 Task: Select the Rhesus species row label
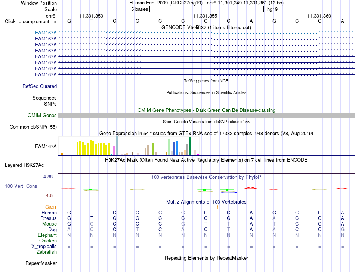[x=49, y=218]
